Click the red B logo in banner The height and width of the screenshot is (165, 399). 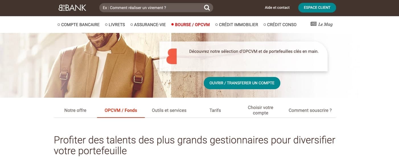(x=172, y=56)
